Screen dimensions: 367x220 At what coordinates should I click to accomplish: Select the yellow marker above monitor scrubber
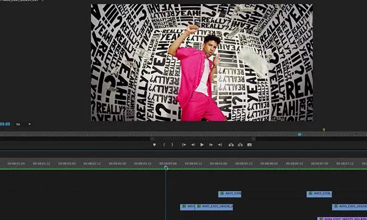pos(324,129)
